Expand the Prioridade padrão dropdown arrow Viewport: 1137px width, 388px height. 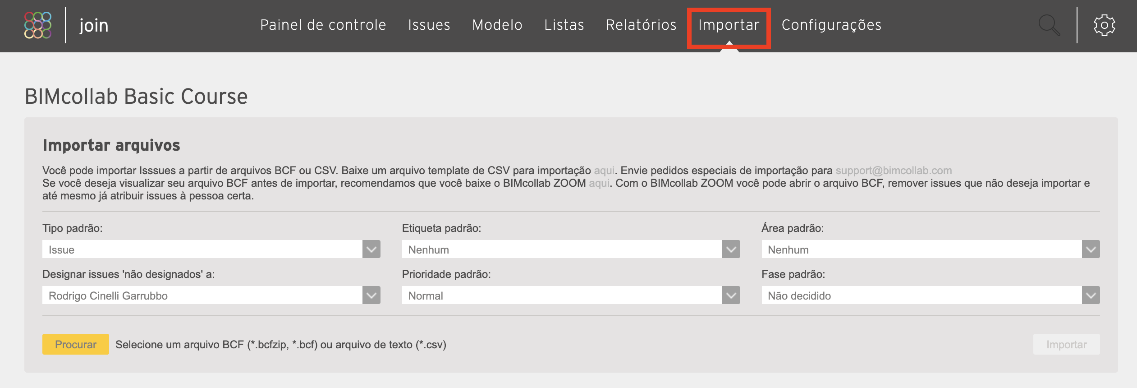[731, 295]
